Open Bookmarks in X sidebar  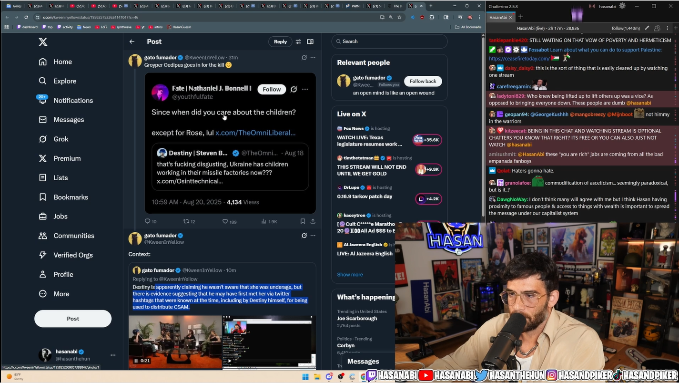tap(63, 197)
